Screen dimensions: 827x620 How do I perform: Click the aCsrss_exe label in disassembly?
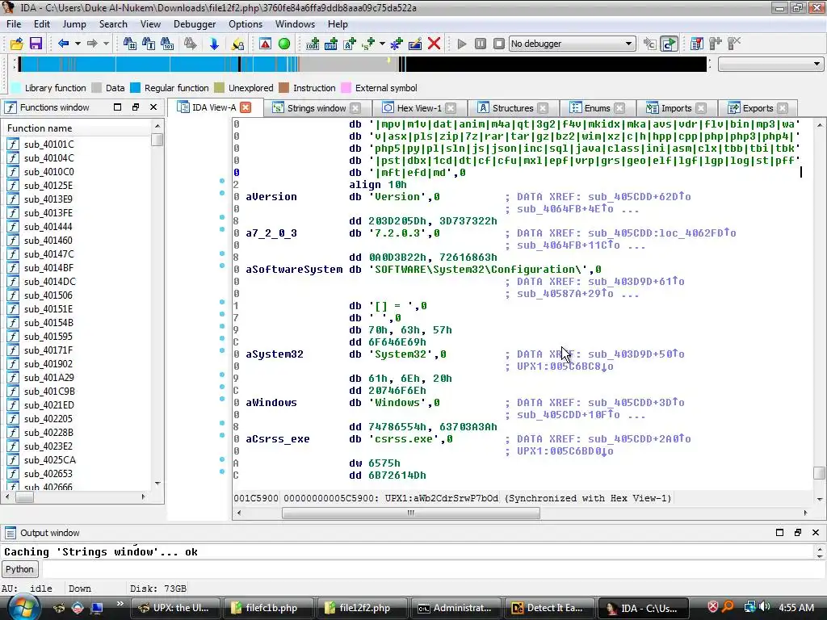point(278,439)
